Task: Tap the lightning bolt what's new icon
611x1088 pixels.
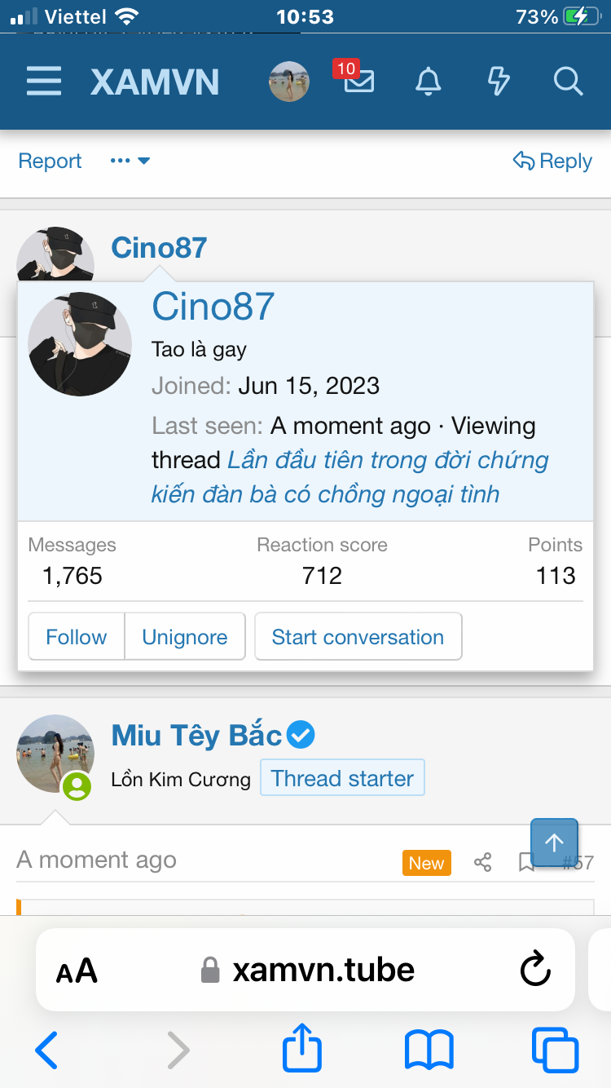Action: click(498, 82)
